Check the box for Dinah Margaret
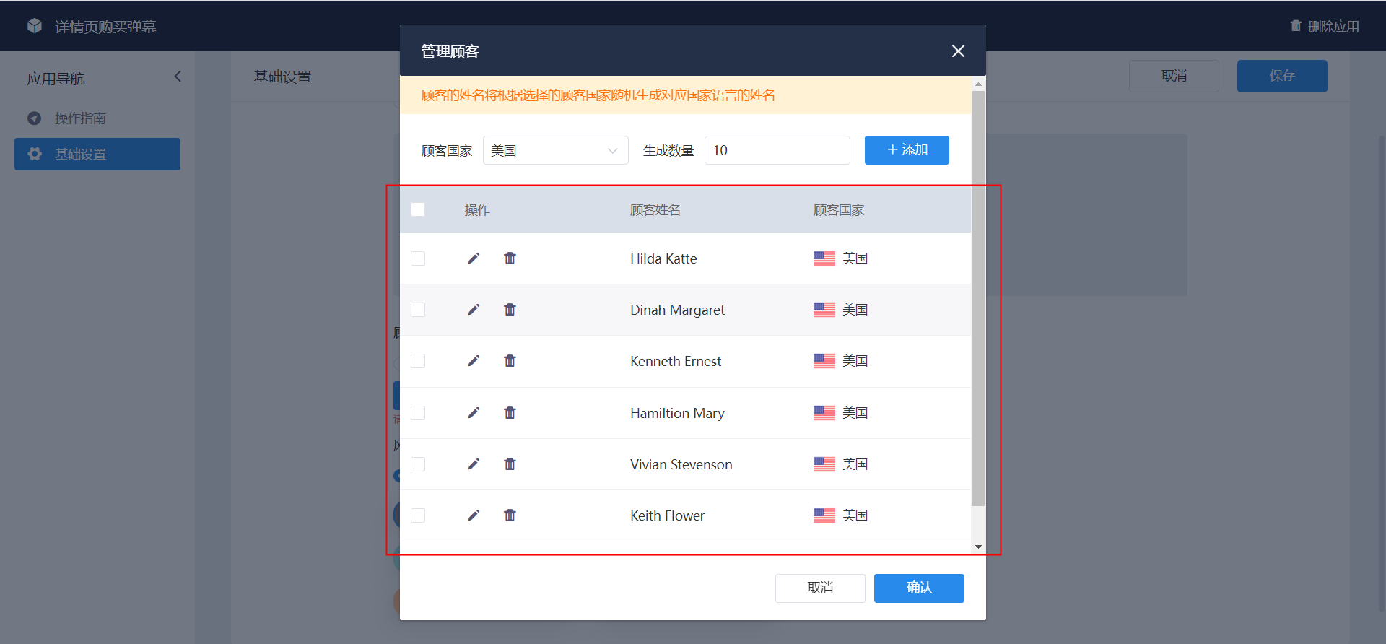 [418, 310]
